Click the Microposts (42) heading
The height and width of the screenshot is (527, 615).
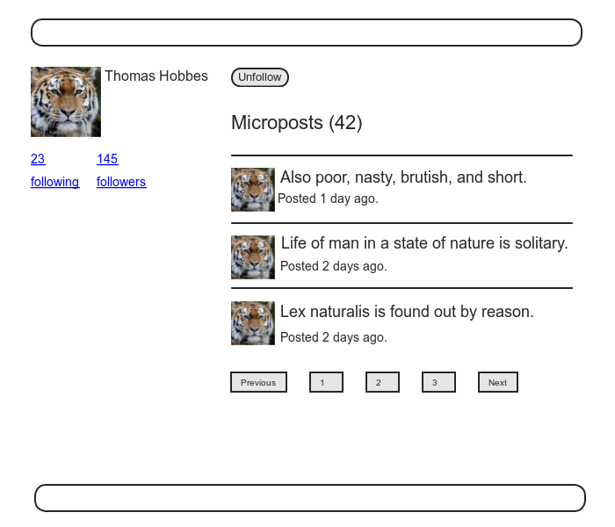coord(297,123)
